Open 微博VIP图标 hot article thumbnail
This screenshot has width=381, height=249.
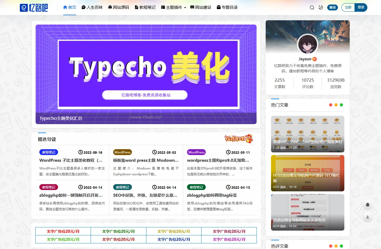308,134
